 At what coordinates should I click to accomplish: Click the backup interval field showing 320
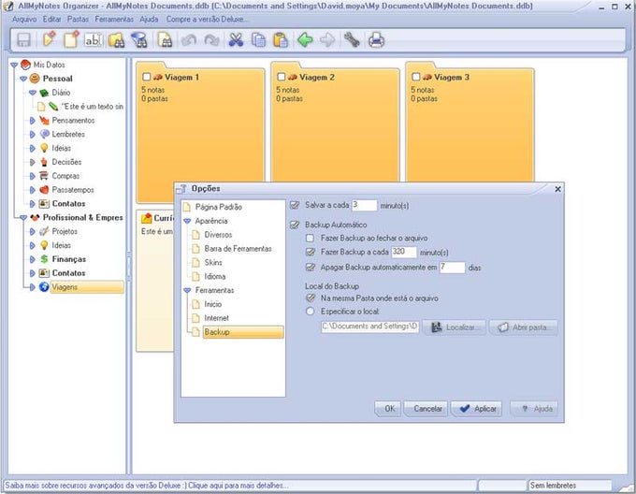click(x=404, y=252)
